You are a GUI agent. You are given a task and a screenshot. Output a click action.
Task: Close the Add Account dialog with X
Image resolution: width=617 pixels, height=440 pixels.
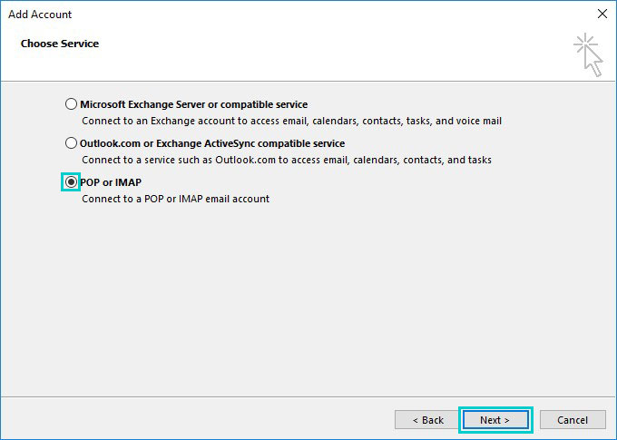click(602, 14)
